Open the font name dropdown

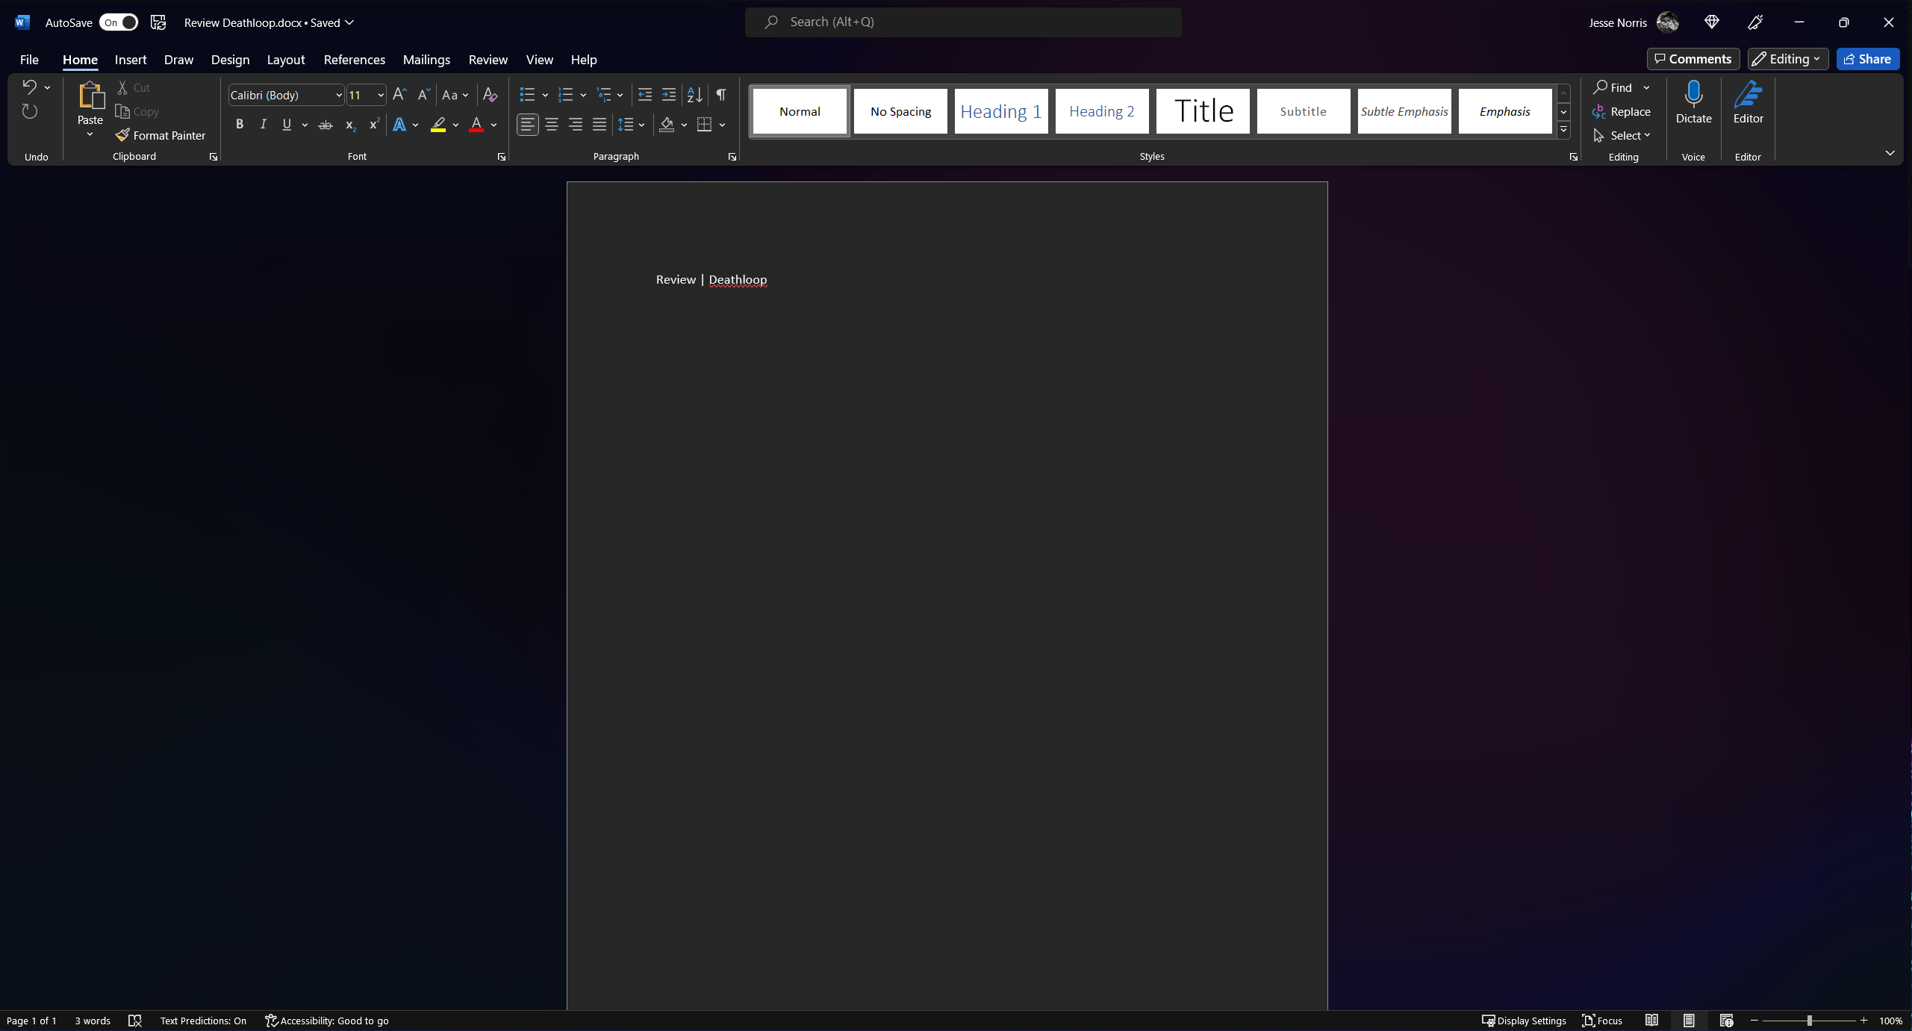point(339,95)
